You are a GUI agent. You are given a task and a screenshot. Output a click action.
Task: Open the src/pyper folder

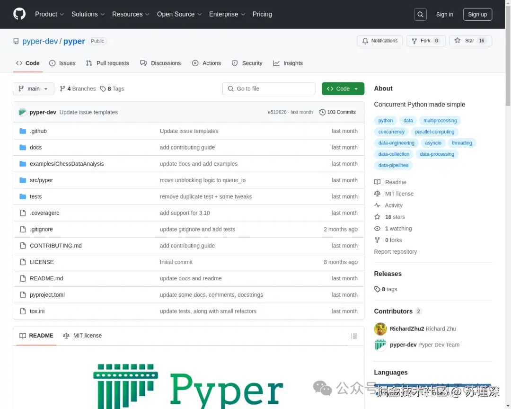click(x=41, y=180)
